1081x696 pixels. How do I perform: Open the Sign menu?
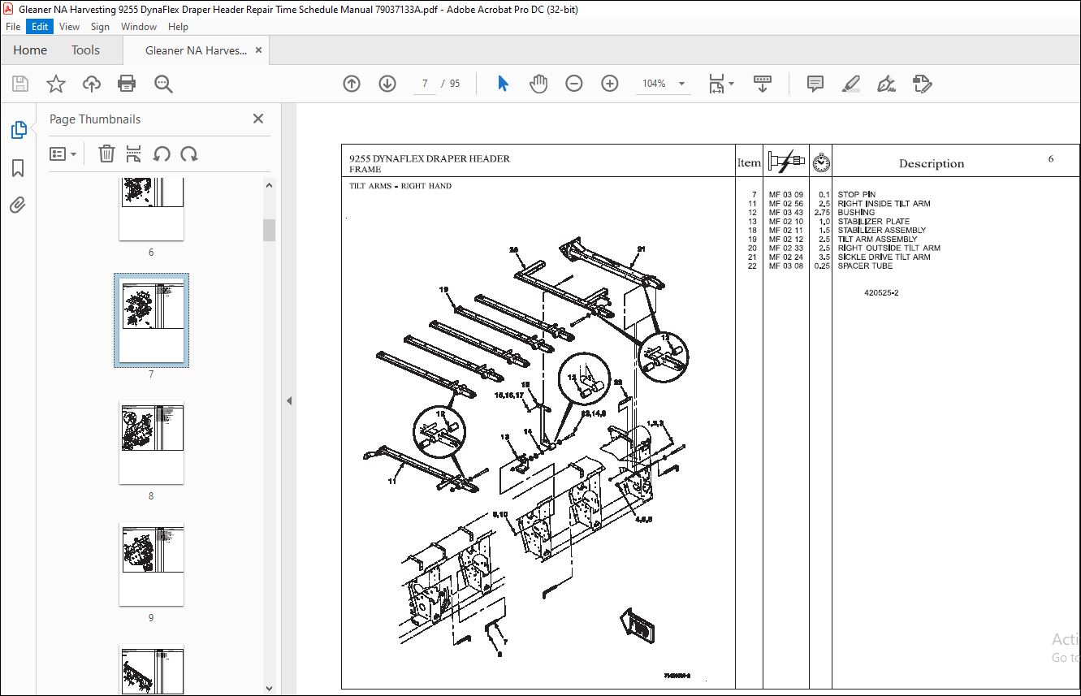pos(100,27)
